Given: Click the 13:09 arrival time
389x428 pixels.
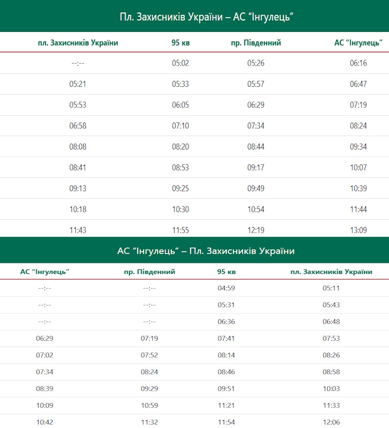Looking at the screenshot, I should [358, 229].
